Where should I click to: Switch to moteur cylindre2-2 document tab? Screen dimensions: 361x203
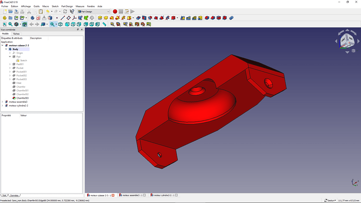click(x=164, y=195)
